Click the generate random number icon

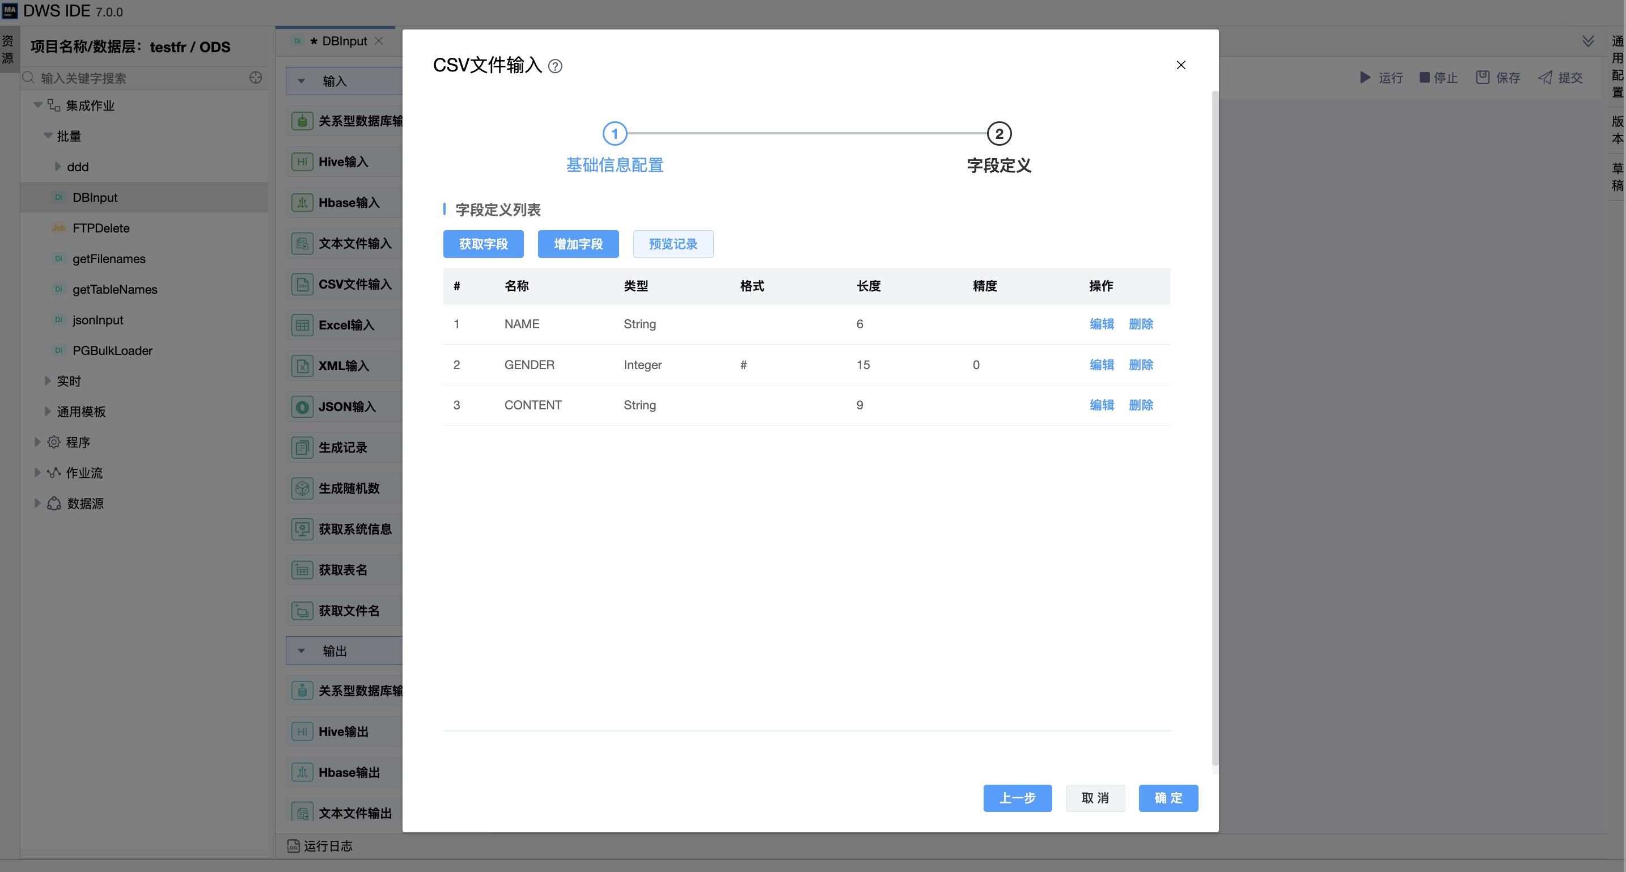[x=302, y=488]
